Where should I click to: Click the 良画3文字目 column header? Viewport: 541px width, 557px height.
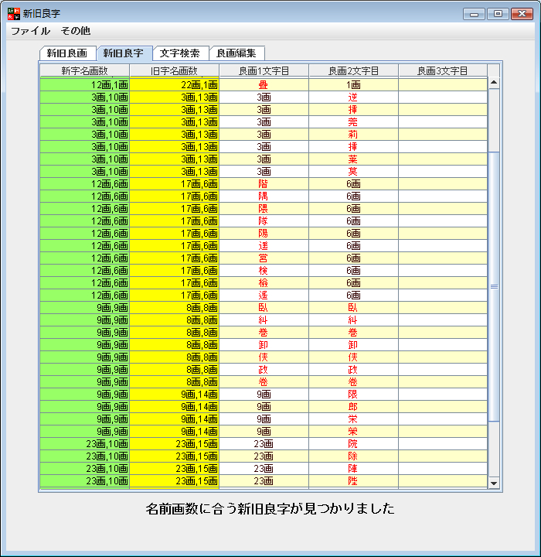click(x=443, y=70)
